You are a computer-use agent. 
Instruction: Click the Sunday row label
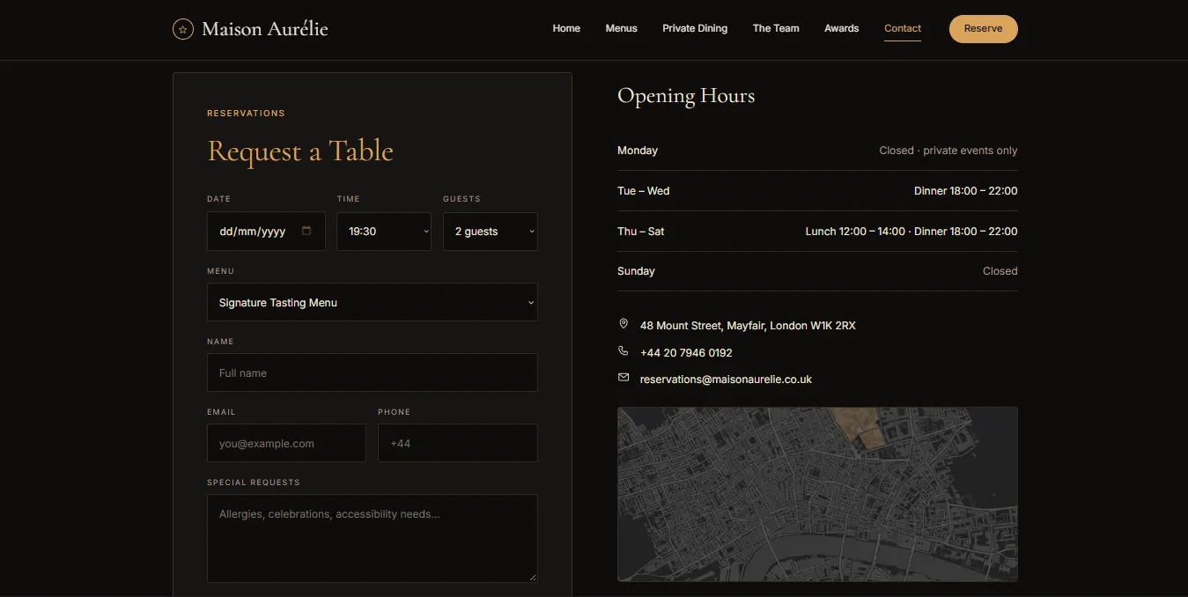[636, 271]
